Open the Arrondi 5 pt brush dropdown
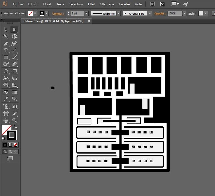Screen dimensions: 215x196 point(150,13)
